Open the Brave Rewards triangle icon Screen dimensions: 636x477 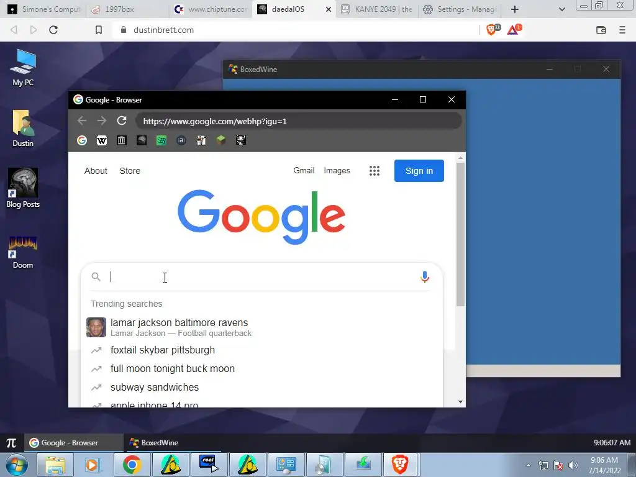coord(514,30)
